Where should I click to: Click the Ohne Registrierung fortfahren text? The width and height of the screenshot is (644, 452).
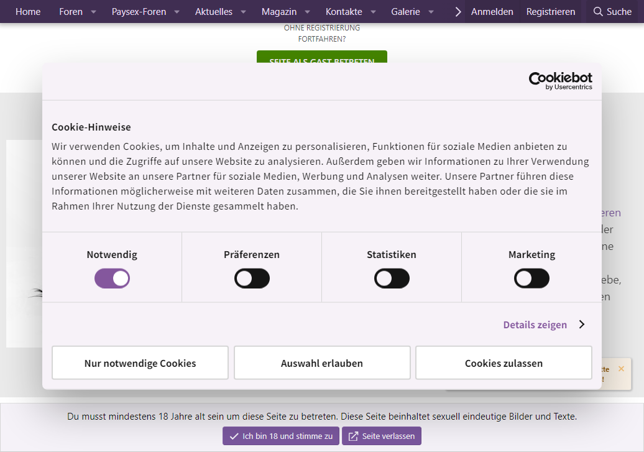[322, 34]
